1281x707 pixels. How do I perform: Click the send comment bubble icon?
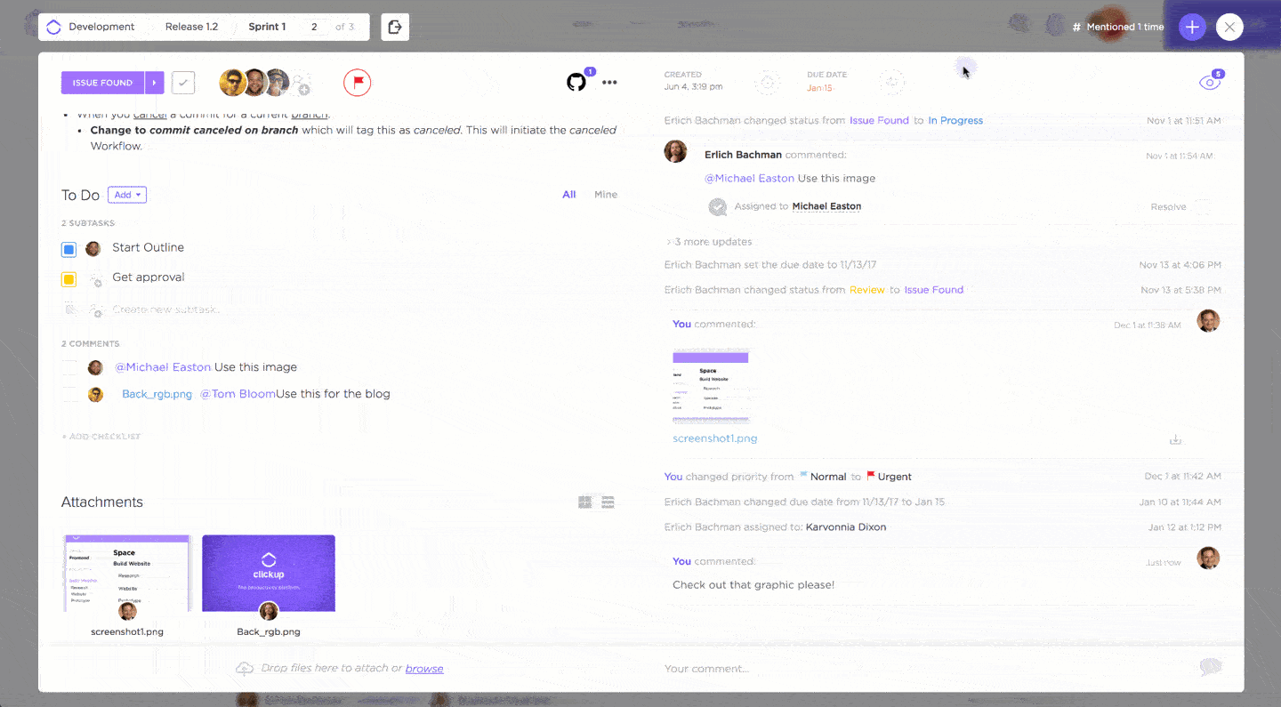[1209, 668]
